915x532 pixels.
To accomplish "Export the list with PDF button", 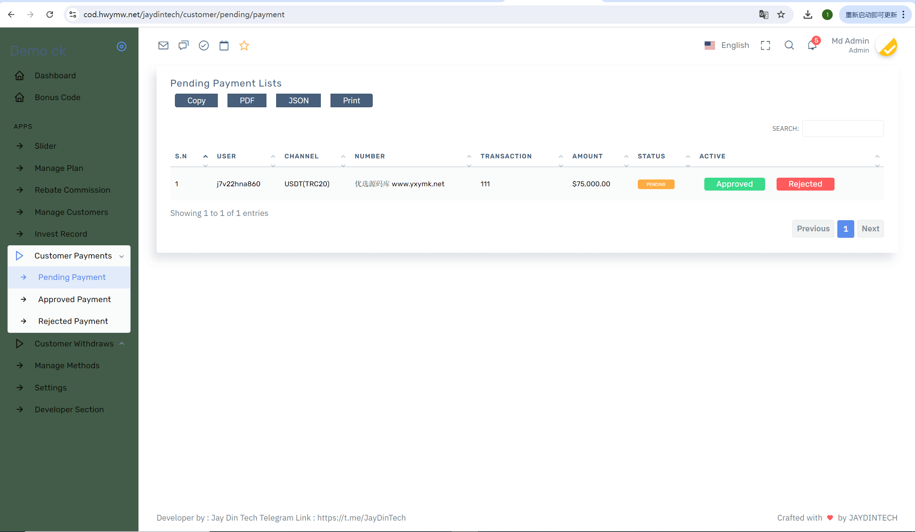I will coord(247,100).
